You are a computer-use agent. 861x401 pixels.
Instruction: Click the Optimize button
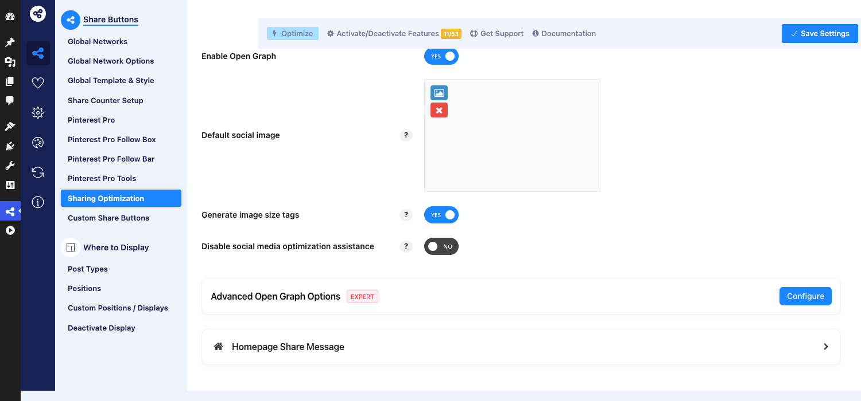pyautogui.click(x=293, y=33)
